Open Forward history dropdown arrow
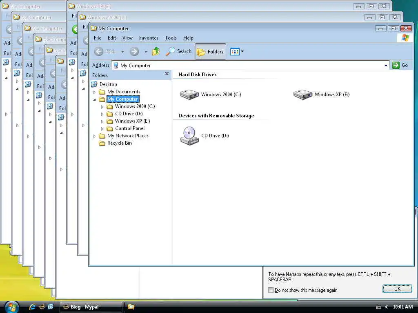The image size is (418, 313). tap(146, 52)
